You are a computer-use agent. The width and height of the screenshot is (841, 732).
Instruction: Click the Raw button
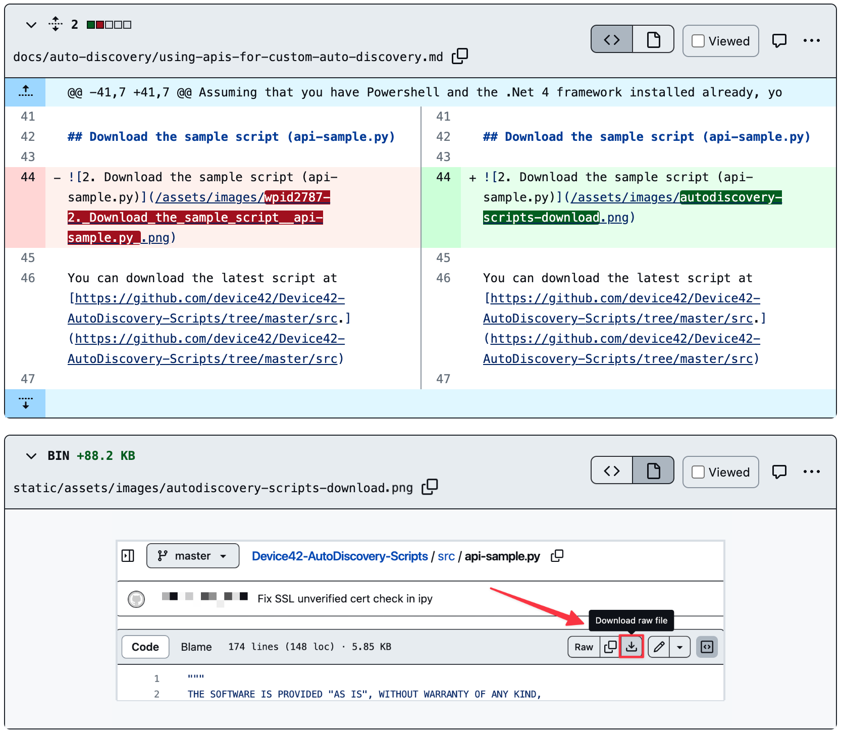click(x=584, y=647)
